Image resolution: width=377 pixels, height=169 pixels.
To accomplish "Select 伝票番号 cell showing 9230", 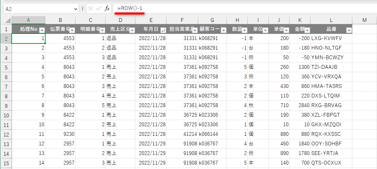I will [x=60, y=134].
